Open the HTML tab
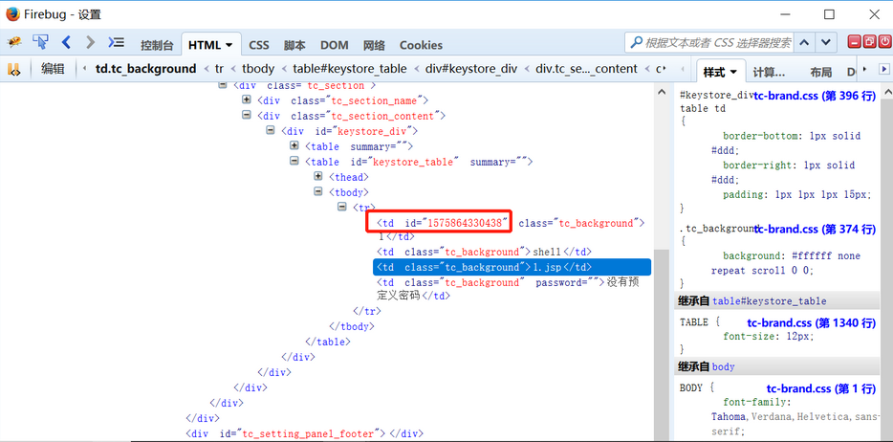 click(x=210, y=45)
